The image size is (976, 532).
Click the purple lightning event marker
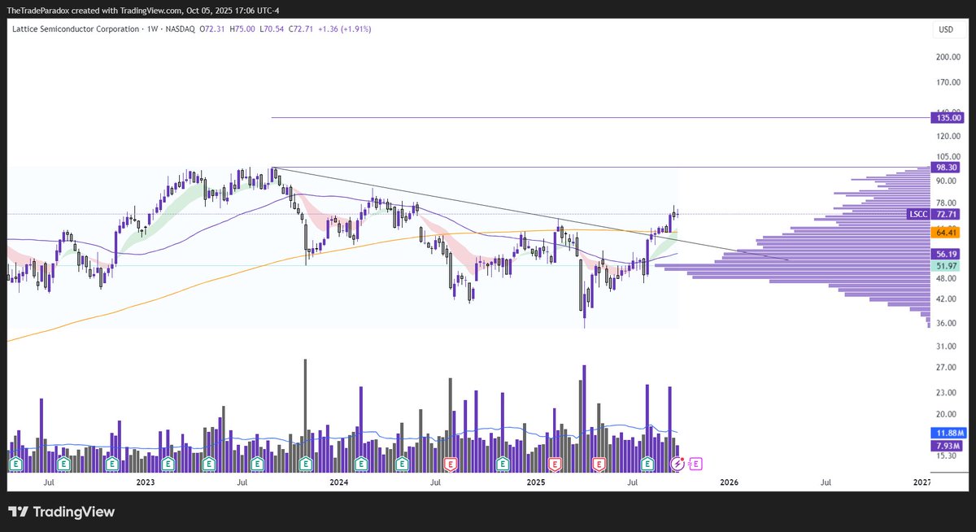coord(677,464)
